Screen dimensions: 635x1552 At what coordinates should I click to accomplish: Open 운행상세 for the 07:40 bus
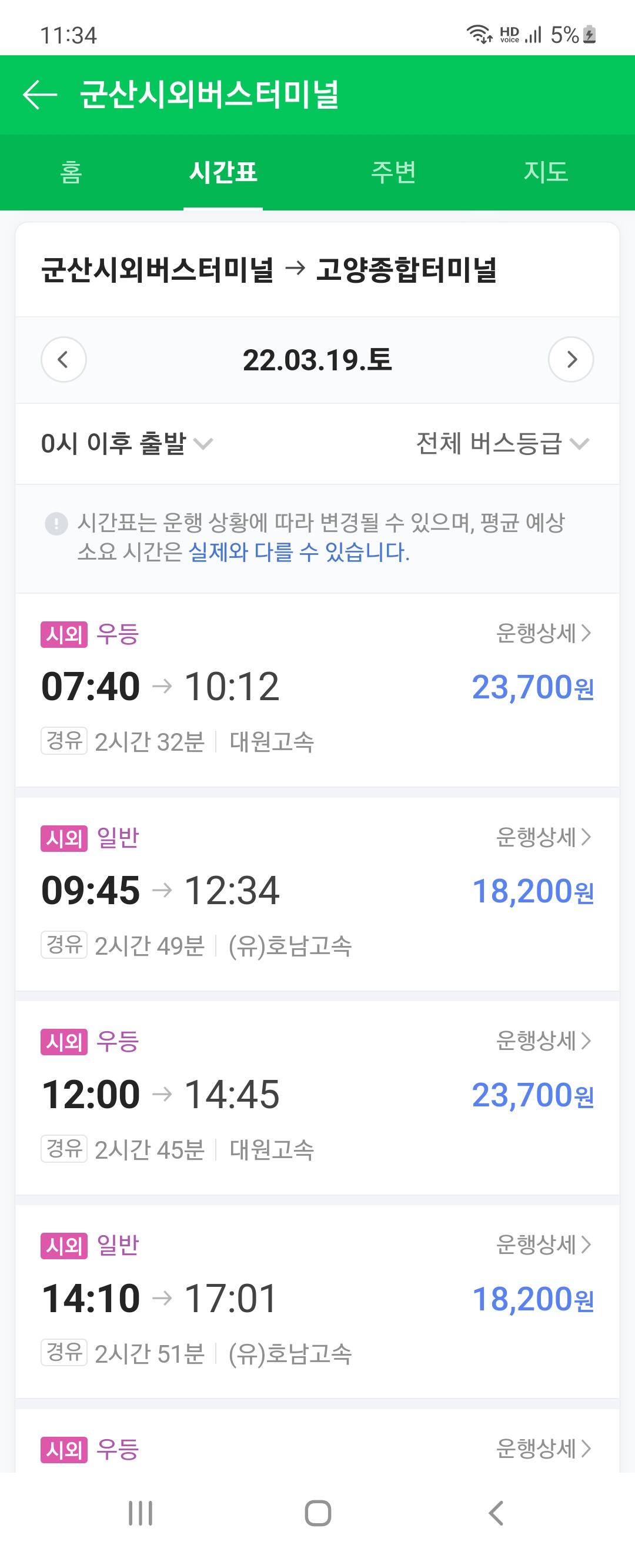click(543, 633)
